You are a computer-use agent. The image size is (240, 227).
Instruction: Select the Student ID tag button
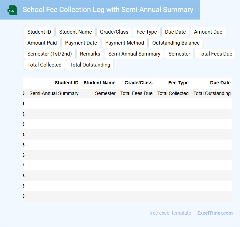39,32
